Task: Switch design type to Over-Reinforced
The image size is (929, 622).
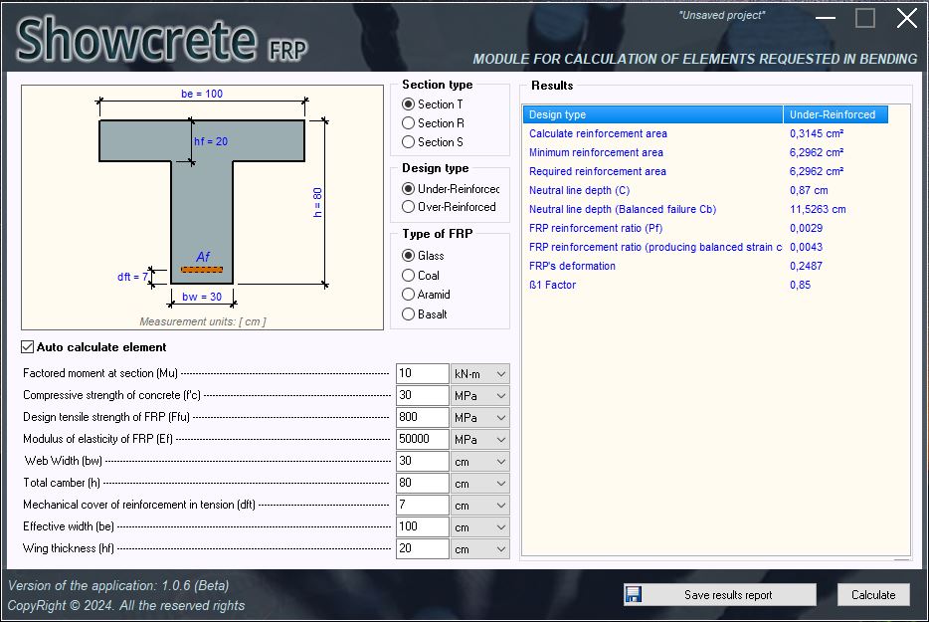Action: (x=408, y=207)
